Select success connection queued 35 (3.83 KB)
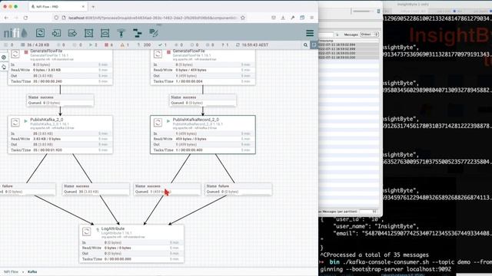This screenshot has width=492, height=276. coord(95,189)
